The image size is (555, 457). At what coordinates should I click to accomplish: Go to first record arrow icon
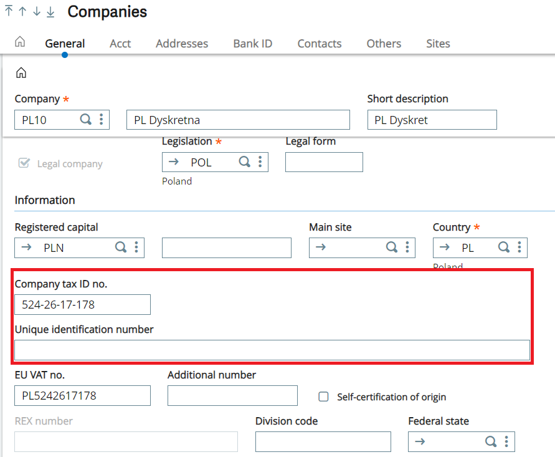click(9, 11)
